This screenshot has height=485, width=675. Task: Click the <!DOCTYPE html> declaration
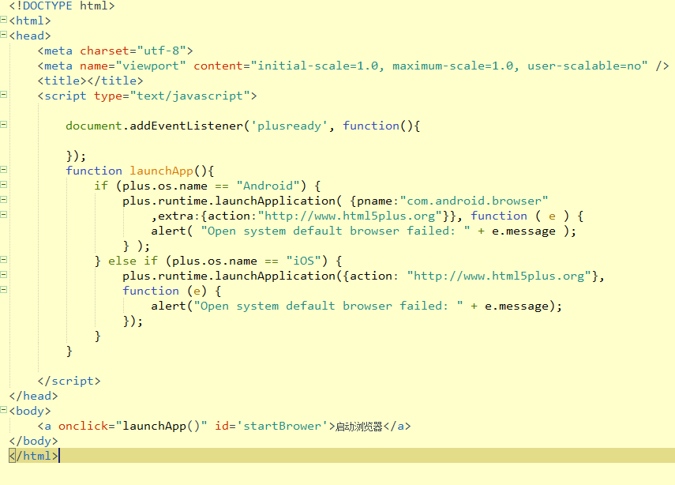tap(62, 6)
